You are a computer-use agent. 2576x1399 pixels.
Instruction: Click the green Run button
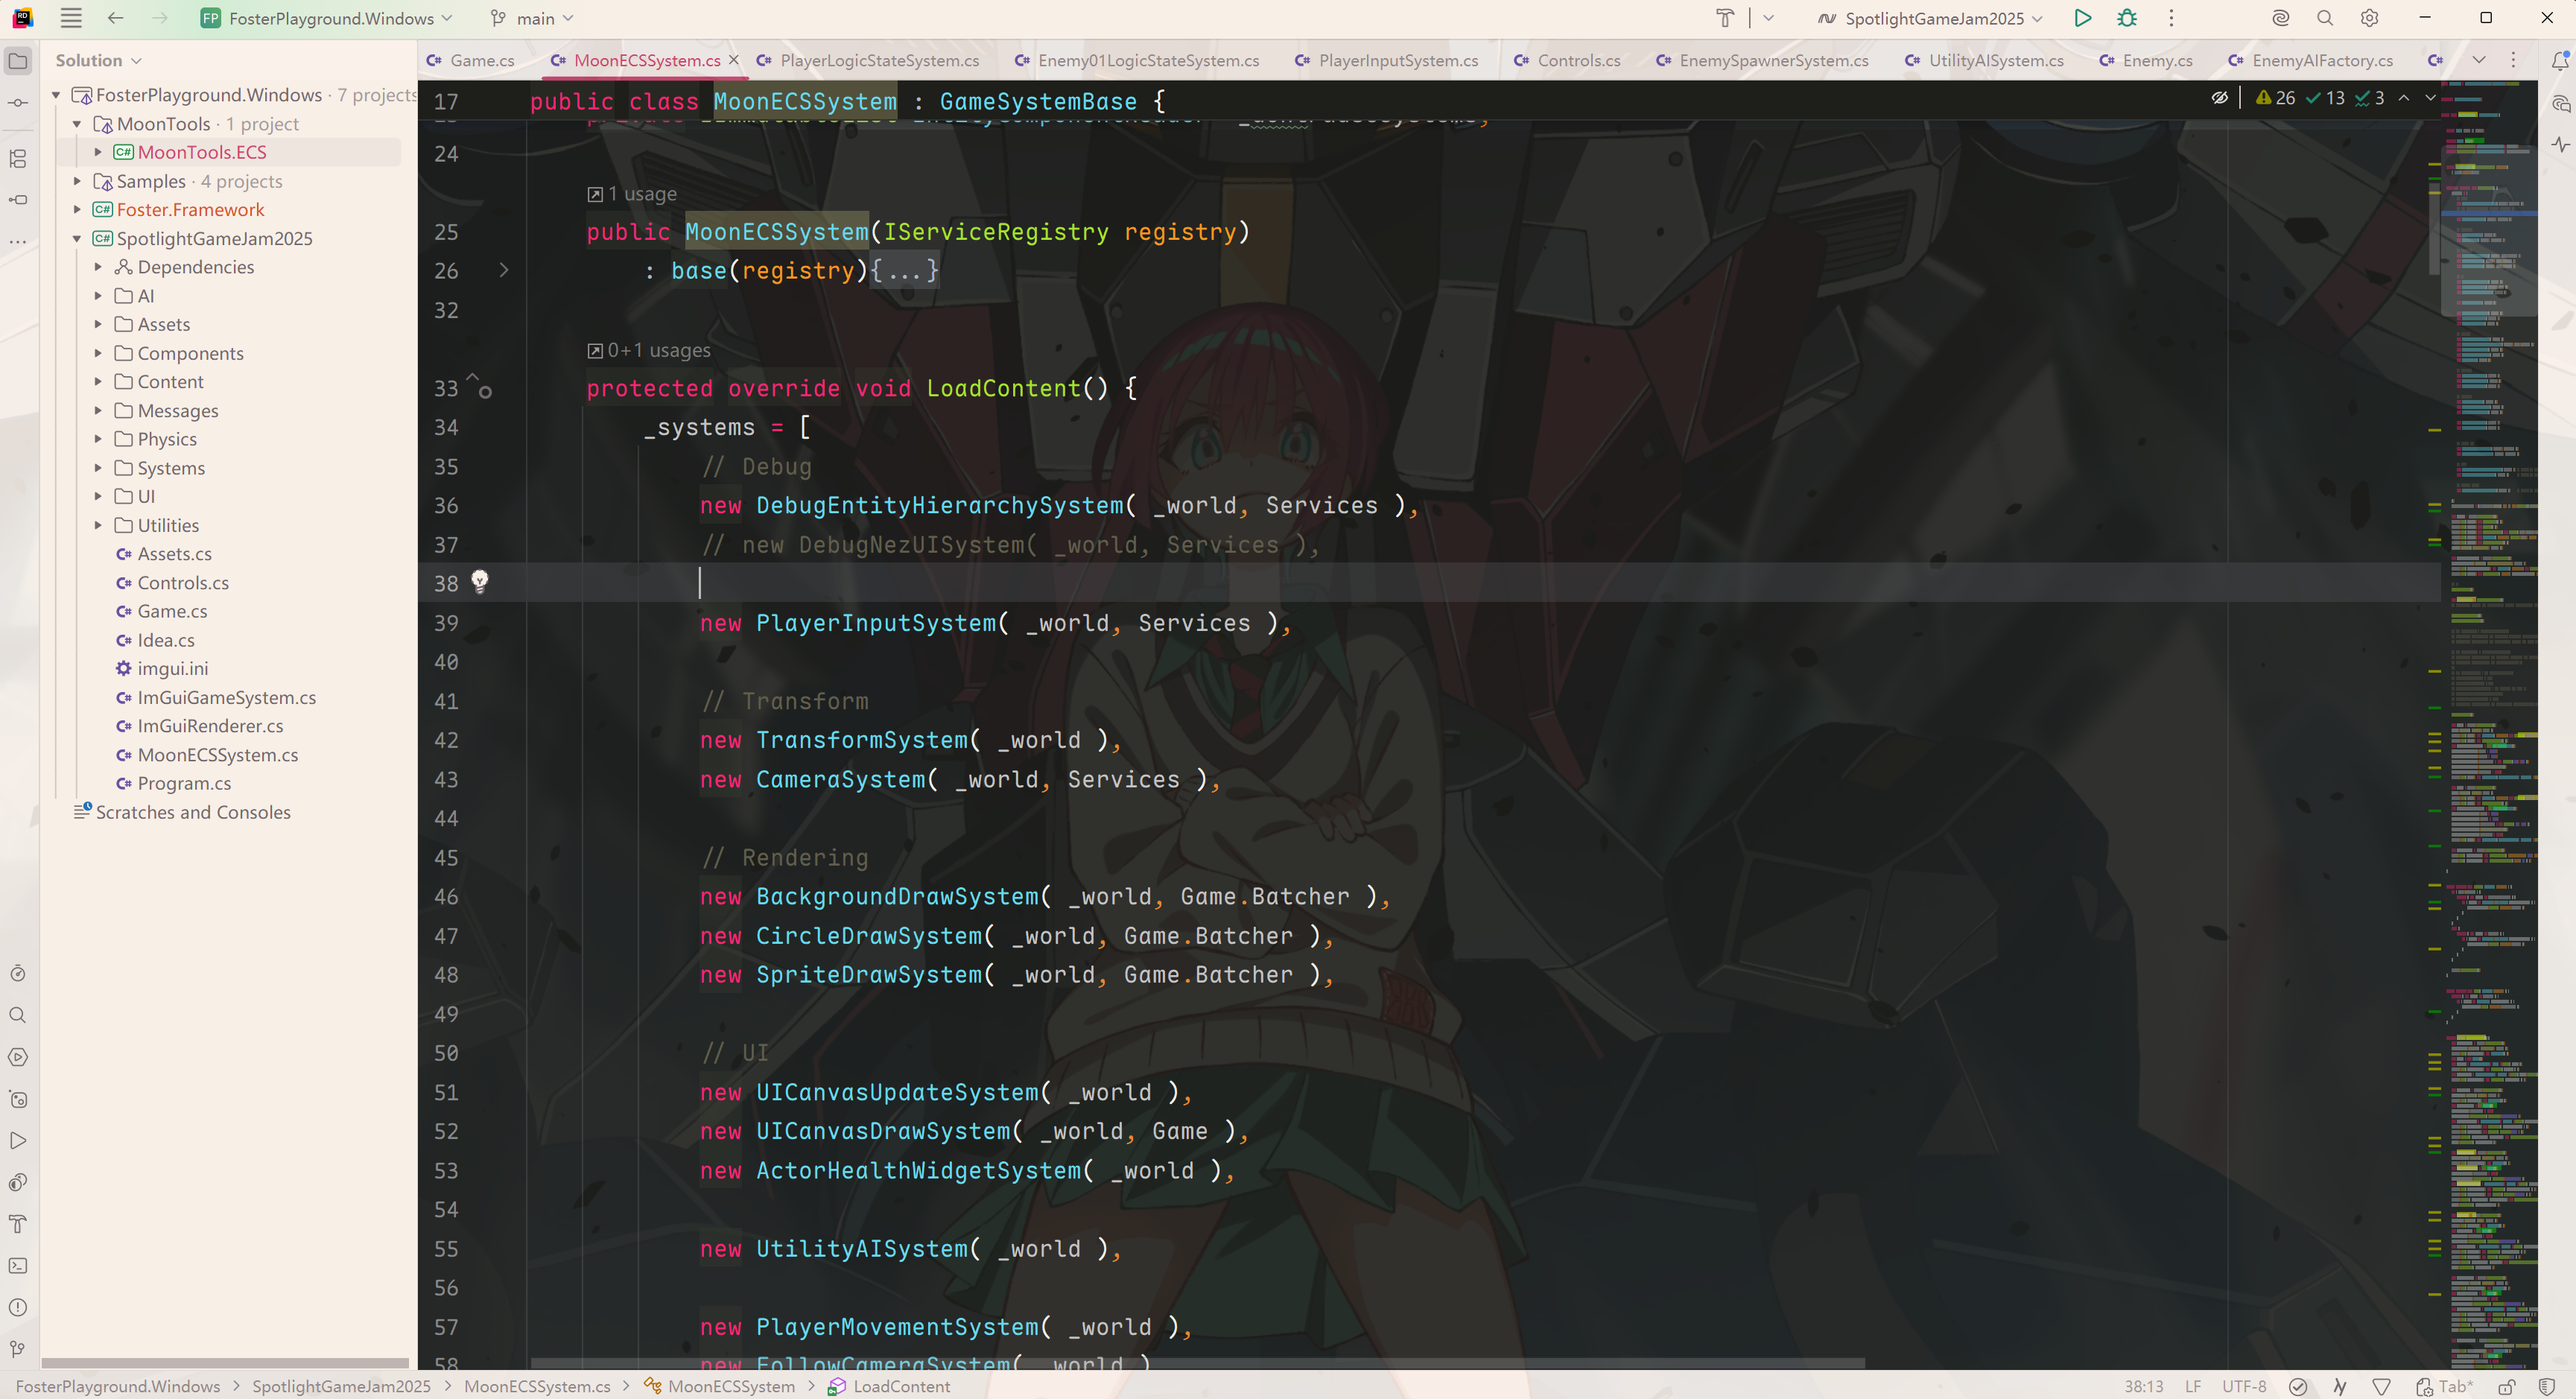click(x=2083, y=18)
